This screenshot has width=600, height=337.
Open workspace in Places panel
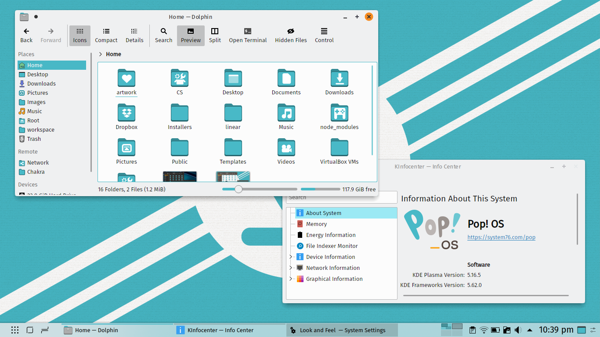[52, 129]
